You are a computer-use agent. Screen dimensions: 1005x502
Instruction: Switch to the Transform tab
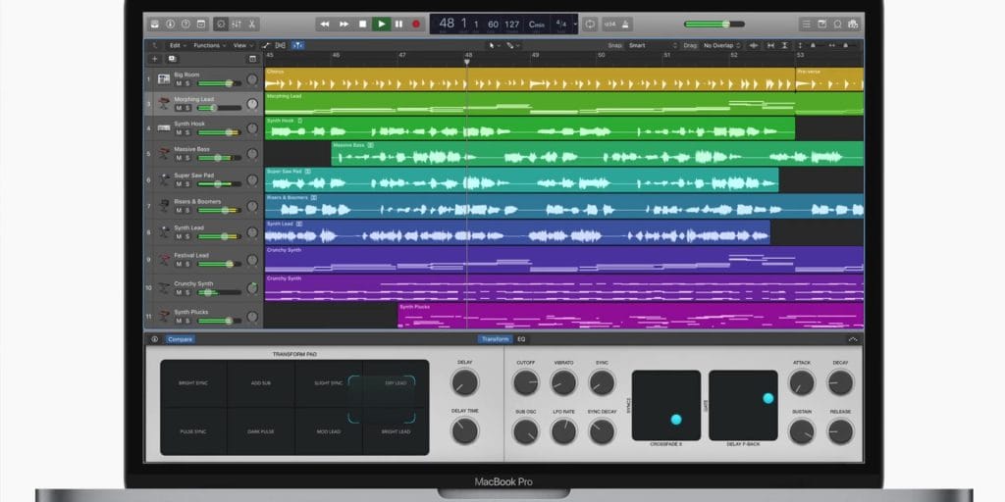click(495, 339)
